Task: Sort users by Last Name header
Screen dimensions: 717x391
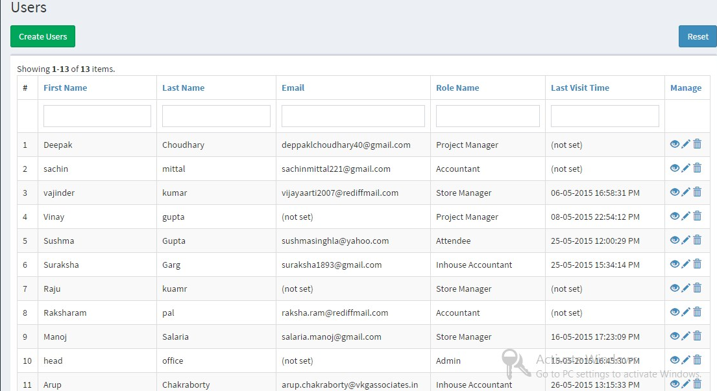Action: (x=183, y=88)
